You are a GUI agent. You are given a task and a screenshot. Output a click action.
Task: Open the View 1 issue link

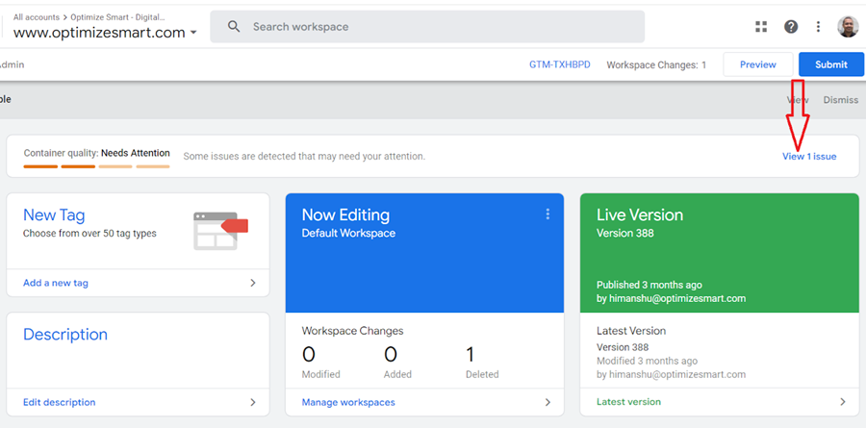pos(808,156)
